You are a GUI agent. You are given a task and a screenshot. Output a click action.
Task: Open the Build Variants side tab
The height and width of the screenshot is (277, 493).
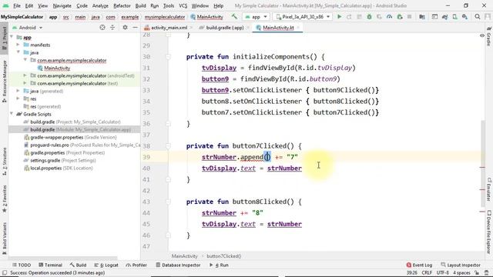[4, 239]
